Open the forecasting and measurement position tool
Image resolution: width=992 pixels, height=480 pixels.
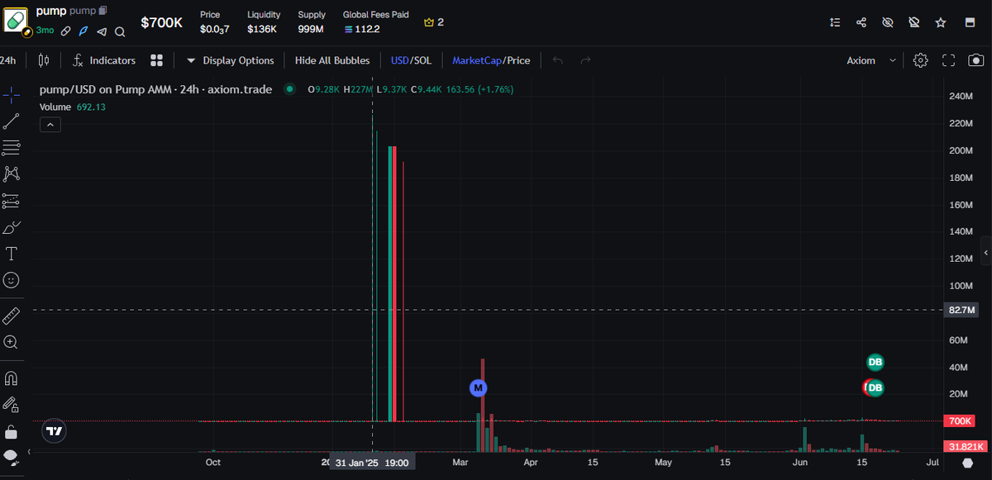point(12,201)
